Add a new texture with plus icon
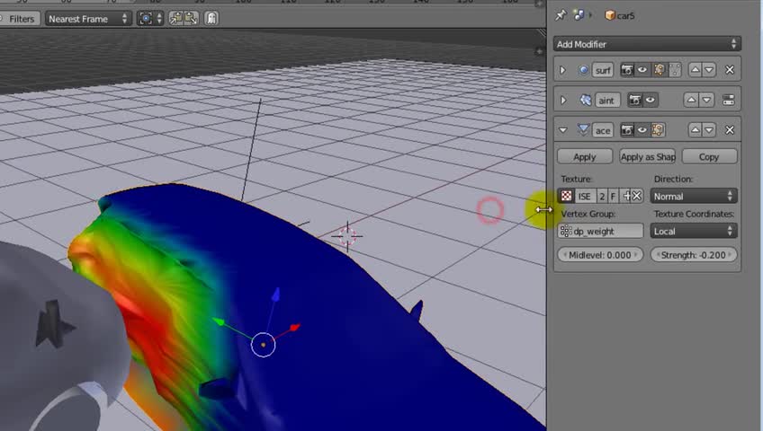 click(626, 196)
